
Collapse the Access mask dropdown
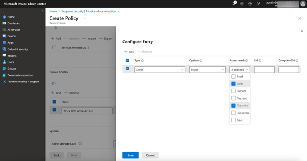coord(240,69)
